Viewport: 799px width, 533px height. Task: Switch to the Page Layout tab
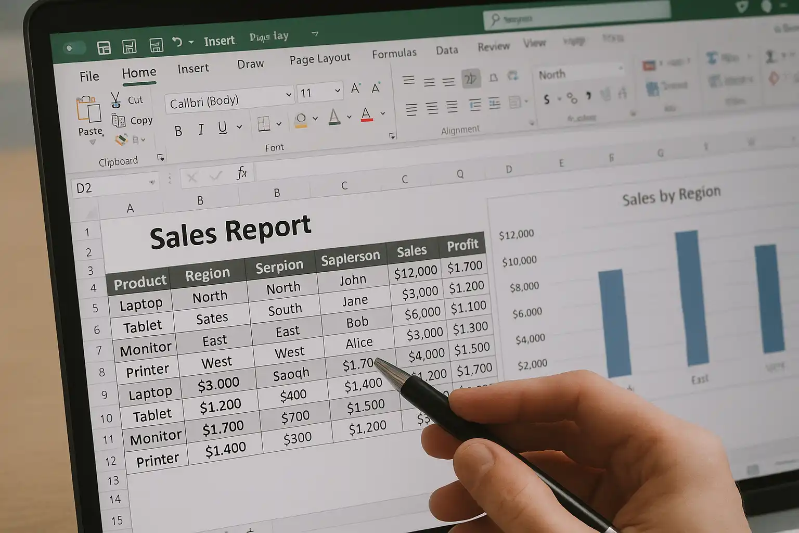(319, 59)
